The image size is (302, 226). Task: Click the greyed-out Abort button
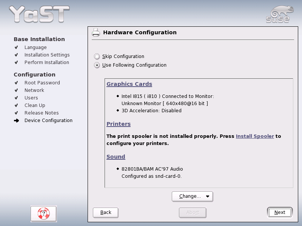point(193,212)
